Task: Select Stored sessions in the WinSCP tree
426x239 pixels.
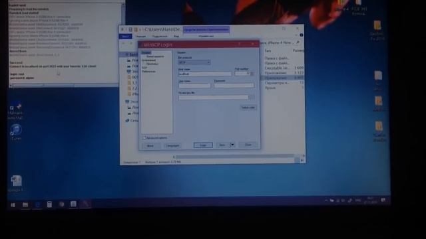Action: (155, 56)
